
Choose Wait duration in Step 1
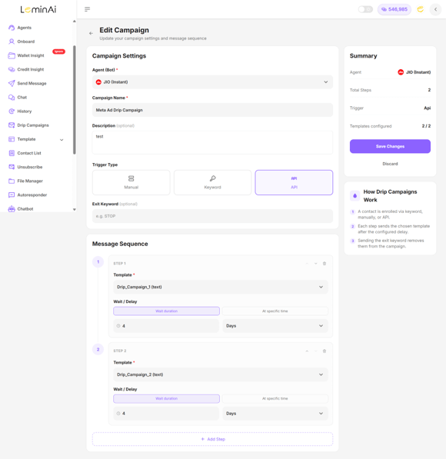(x=166, y=311)
